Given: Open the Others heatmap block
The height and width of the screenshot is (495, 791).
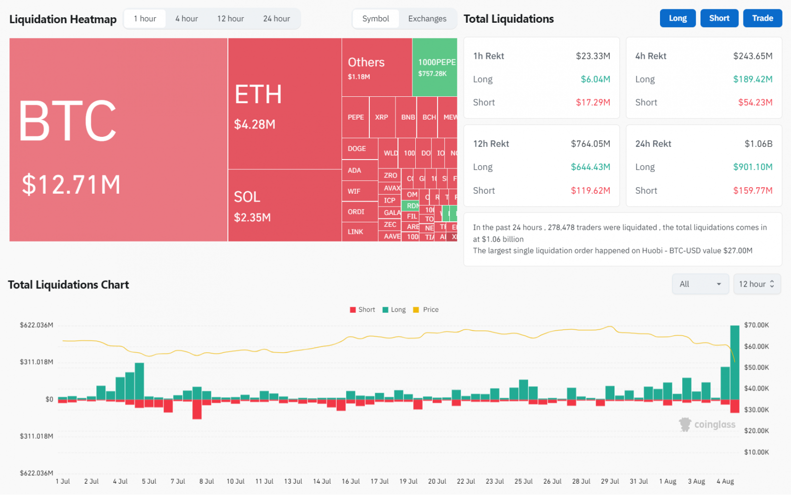Looking at the screenshot, I should pyautogui.click(x=377, y=67).
